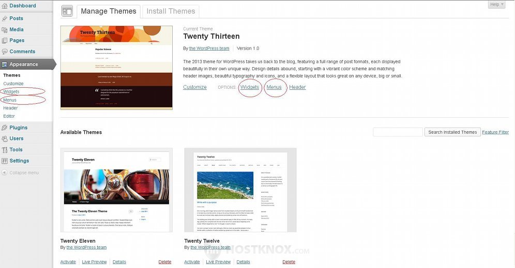Activate the Twenty Twelve theme
The image size is (515, 268).
(192, 262)
